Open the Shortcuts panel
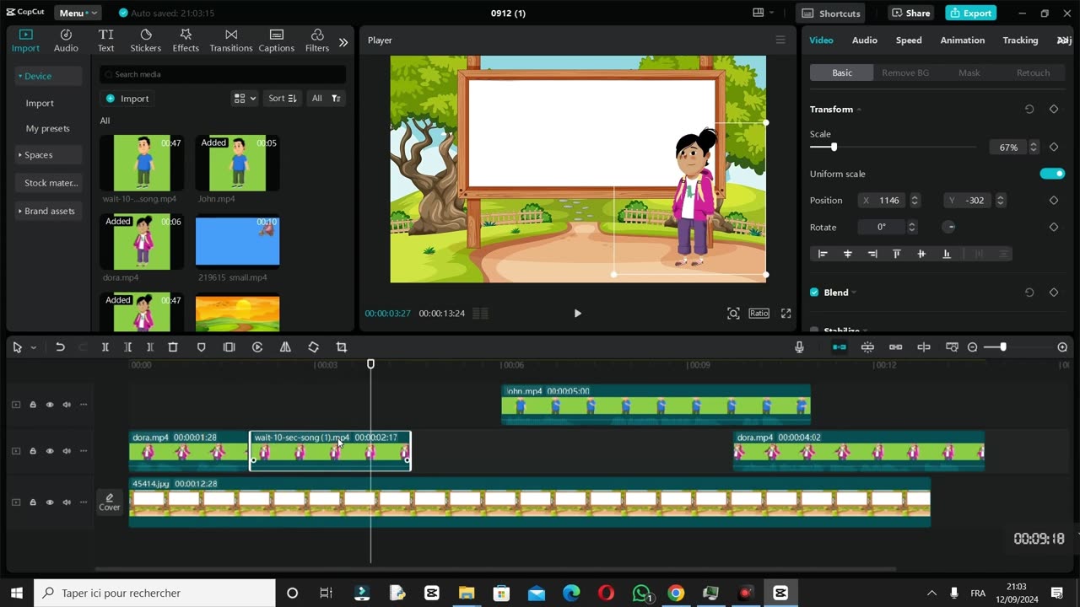 831,13
